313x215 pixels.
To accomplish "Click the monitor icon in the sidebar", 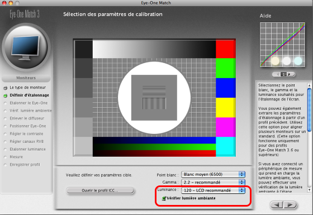I will coord(26,47).
